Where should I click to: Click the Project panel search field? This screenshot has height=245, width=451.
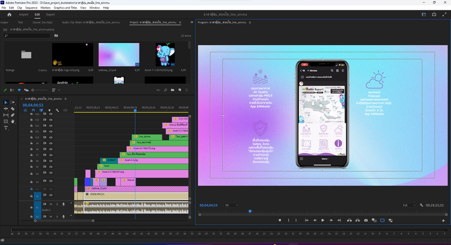click(27, 36)
